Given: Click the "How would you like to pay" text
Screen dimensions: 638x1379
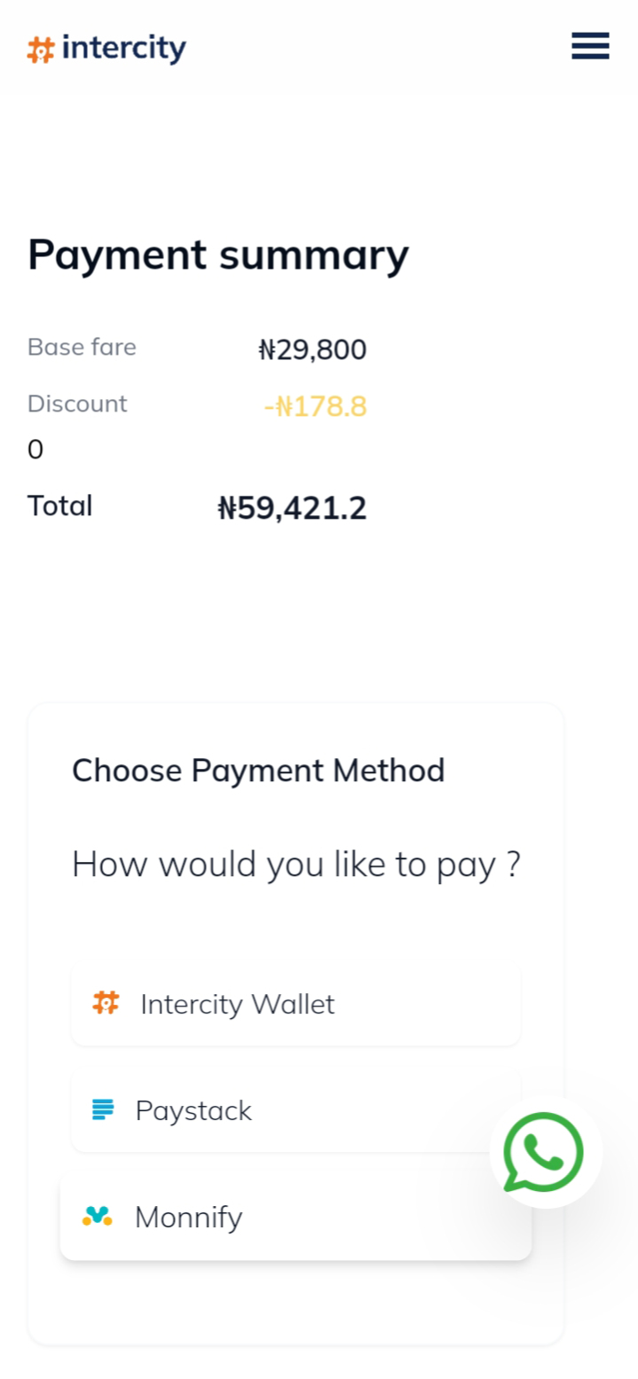Looking at the screenshot, I should tap(295, 864).
